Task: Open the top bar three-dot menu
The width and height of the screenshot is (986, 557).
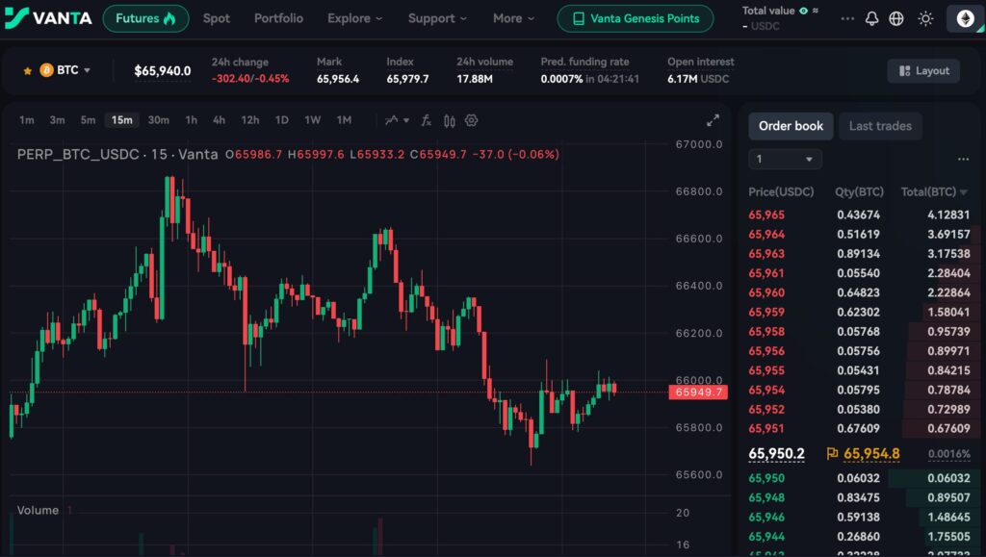Action: pyautogui.click(x=847, y=19)
